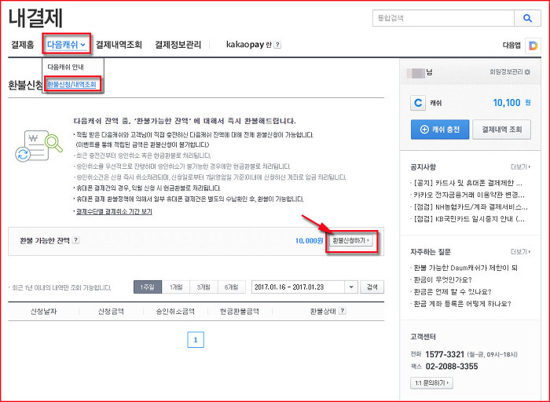Open FAQ 환불 가능한 Daum캐쉬가 제한이 되

pos(465,268)
